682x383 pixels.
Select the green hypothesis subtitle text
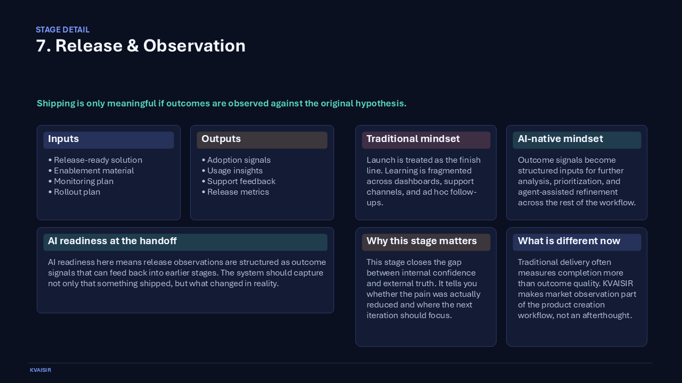(221, 103)
